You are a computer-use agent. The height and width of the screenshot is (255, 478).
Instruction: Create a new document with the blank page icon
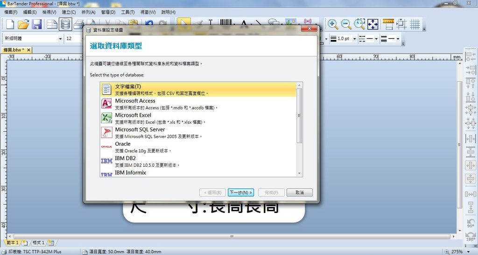[x=10, y=24]
